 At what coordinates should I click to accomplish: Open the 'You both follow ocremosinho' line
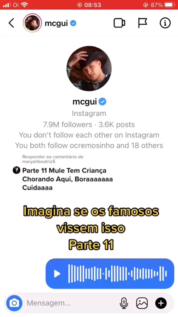(89, 145)
